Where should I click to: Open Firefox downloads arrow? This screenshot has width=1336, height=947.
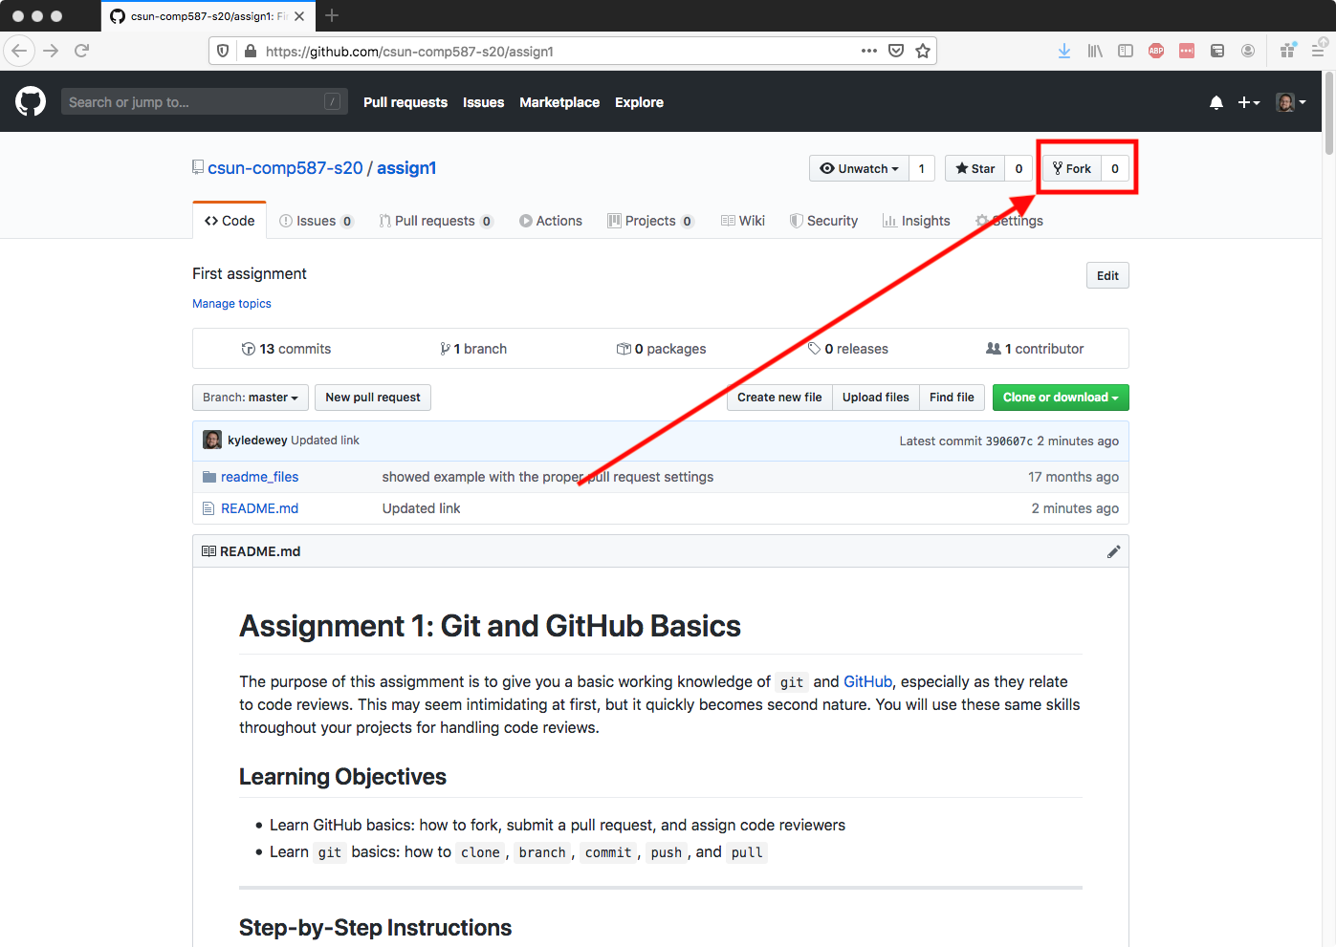1064,51
